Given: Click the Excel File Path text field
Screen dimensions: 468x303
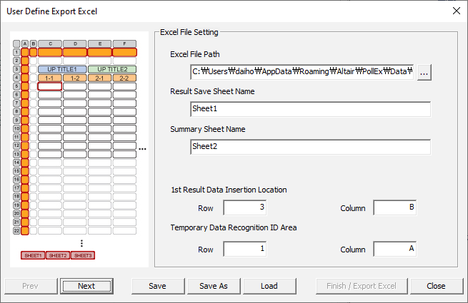Looking at the screenshot, I should point(302,72).
